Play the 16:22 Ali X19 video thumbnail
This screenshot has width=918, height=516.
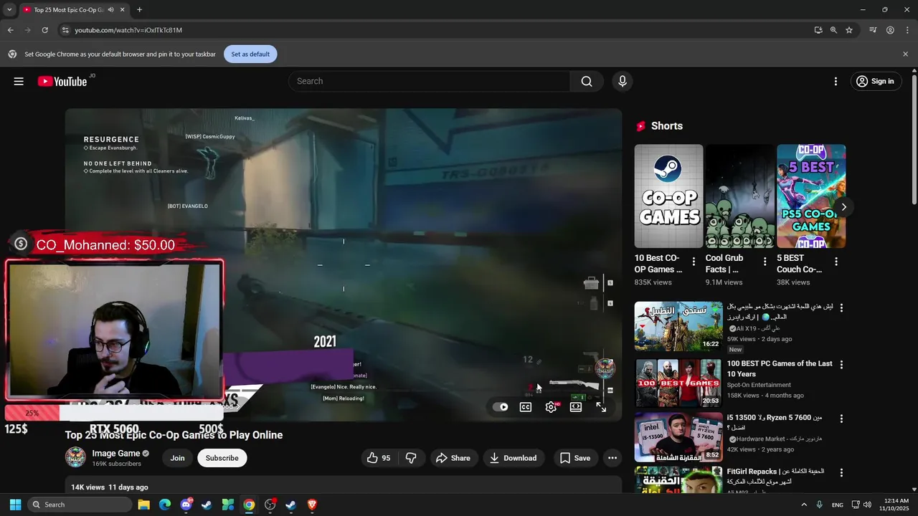click(678, 326)
